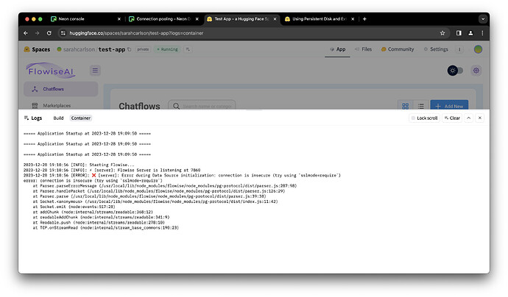Viewport: 508px width, 297px height.
Task: Open Chrome three-dot menu
Action: pos(482,33)
